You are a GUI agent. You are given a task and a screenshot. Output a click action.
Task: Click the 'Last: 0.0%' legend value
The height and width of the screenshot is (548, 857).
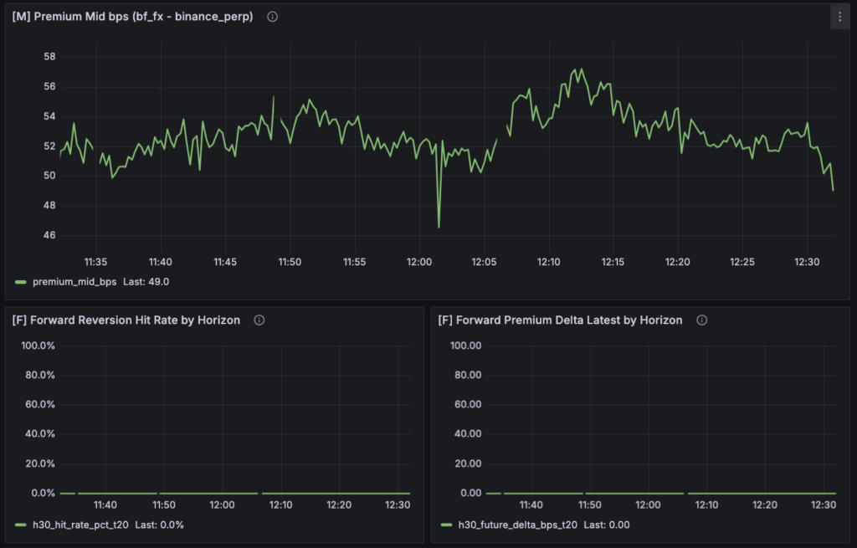(162, 525)
